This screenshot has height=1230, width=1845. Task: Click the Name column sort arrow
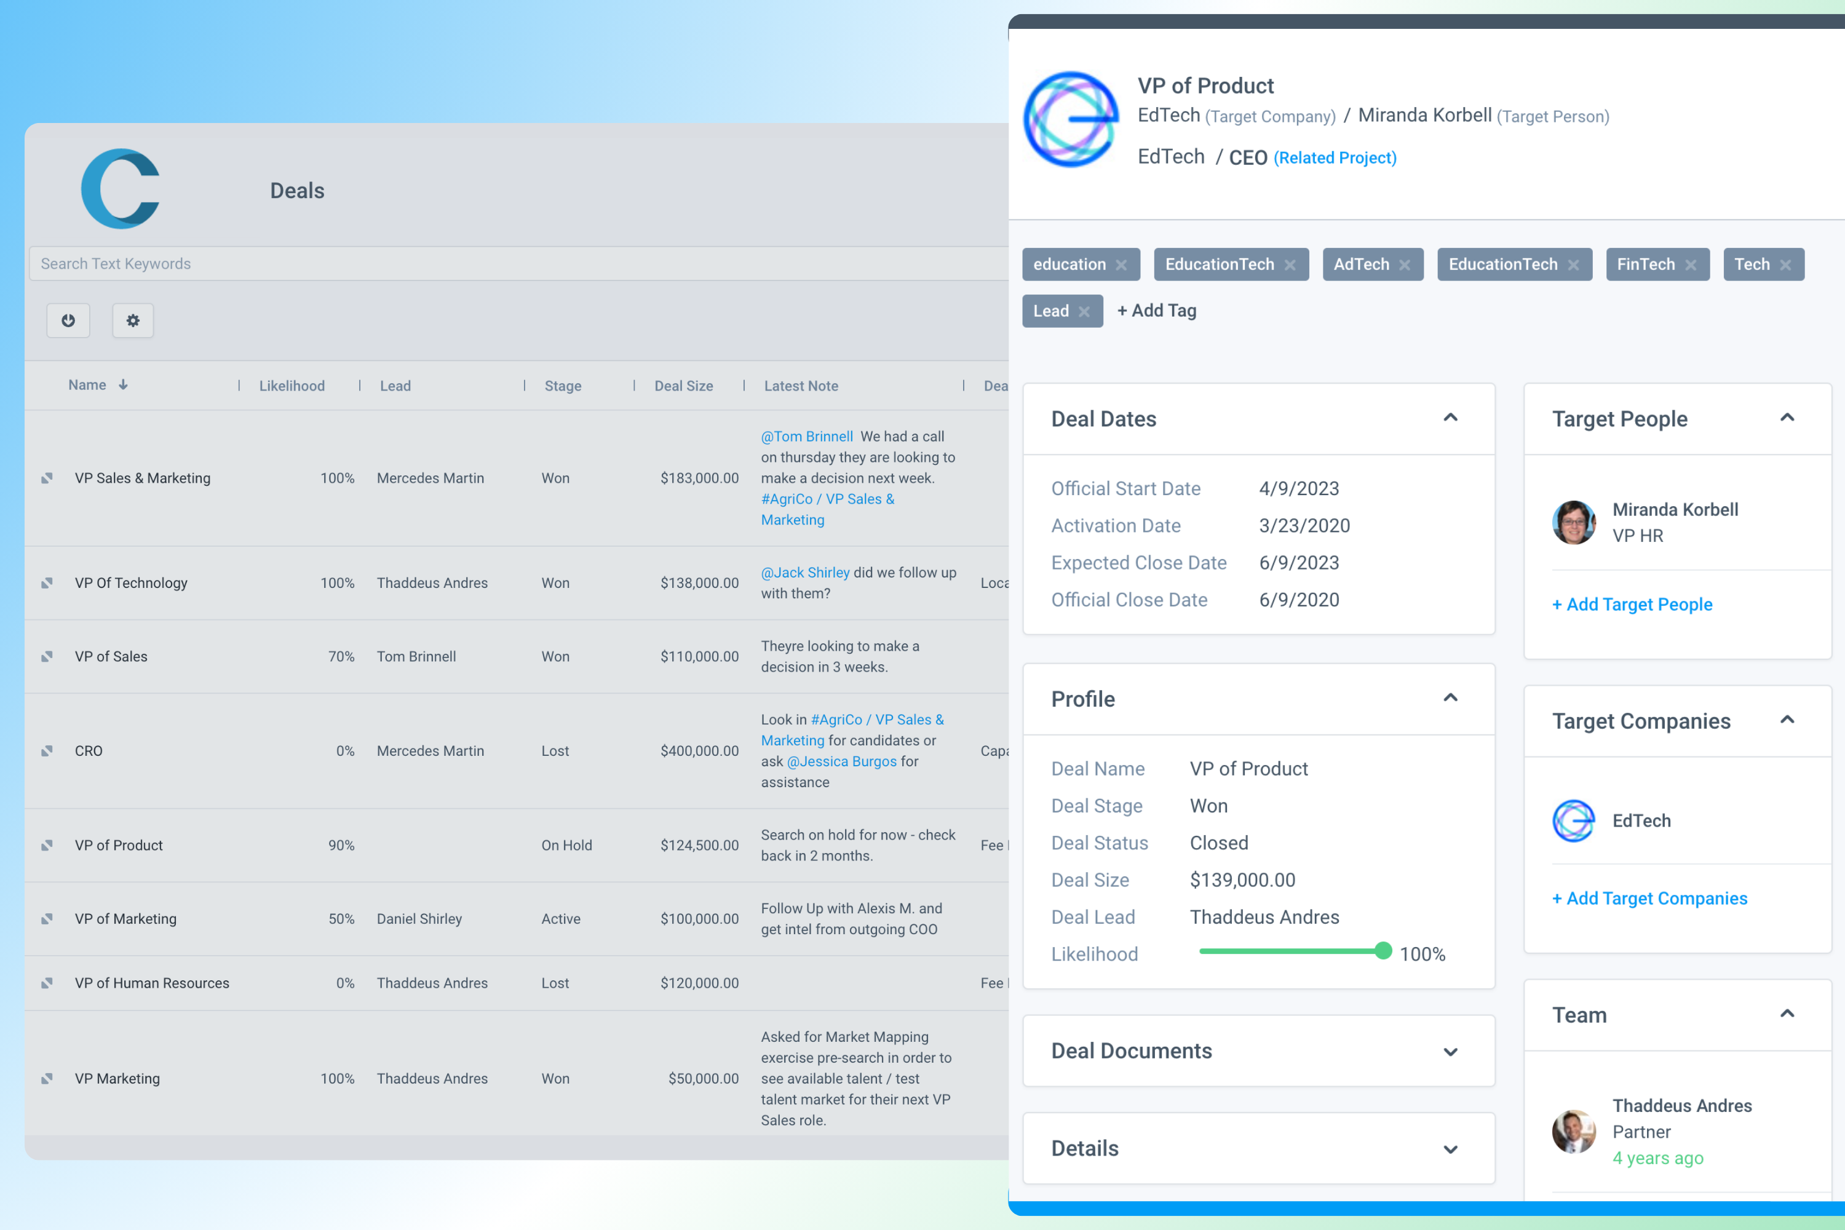click(x=123, y=385)
